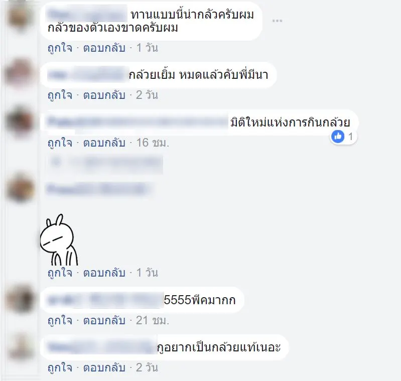
Task: Open the profile picture beside the มิติใหม่แห่งการกินกล้วย comment
Action: click(x=20, y=121)
